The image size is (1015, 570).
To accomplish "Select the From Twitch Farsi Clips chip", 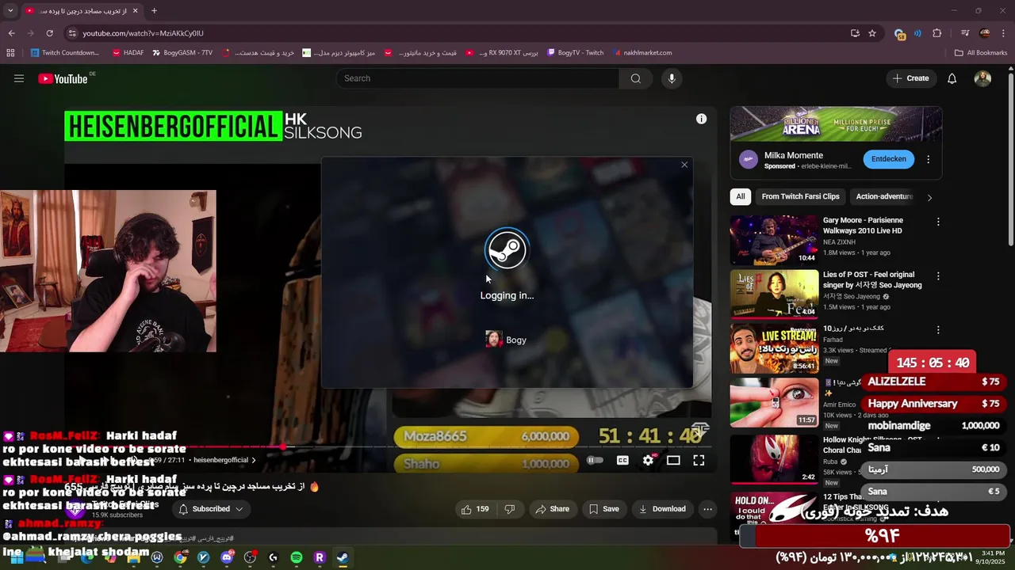I will (x=800, y=196).
